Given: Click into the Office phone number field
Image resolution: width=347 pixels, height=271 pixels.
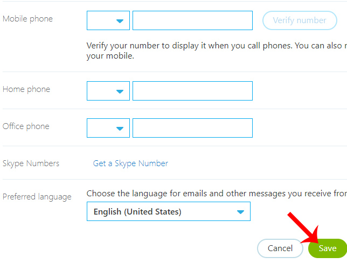Looking at the screenshot, I should pos(192,128).
